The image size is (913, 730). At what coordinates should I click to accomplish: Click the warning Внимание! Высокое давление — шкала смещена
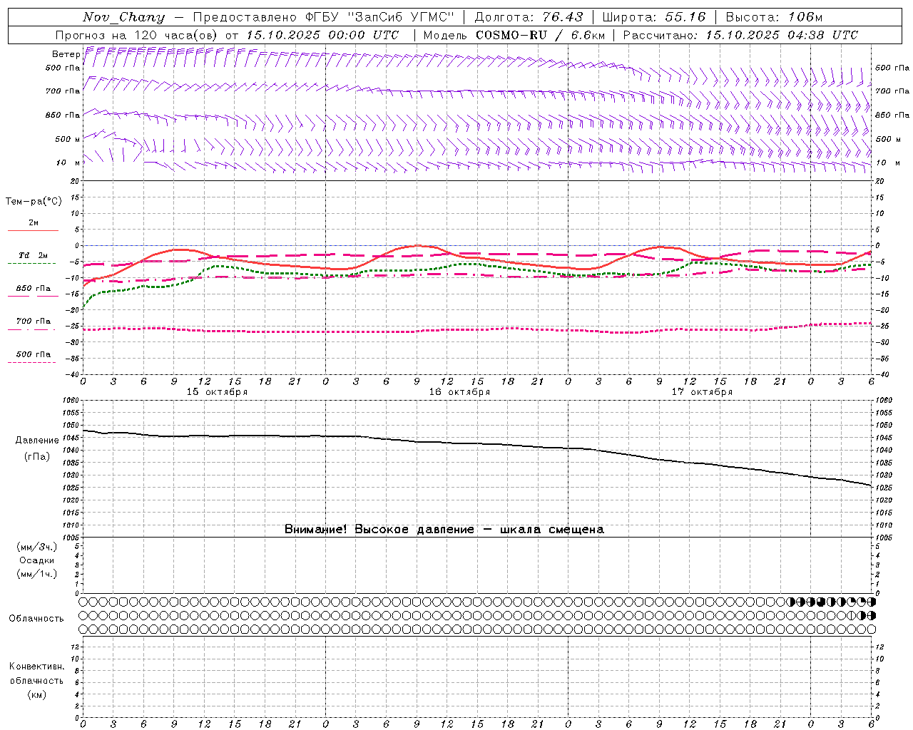[x=444, y=530]
